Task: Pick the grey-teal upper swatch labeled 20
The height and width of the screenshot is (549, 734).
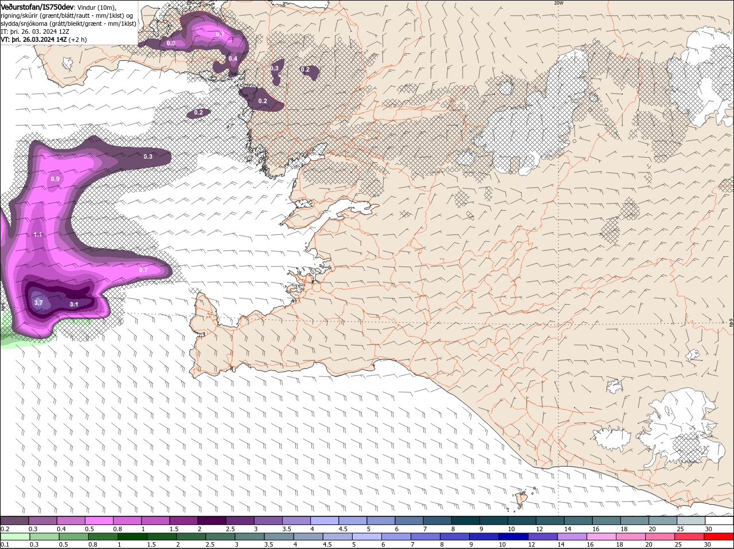Action: click(663, 520)
